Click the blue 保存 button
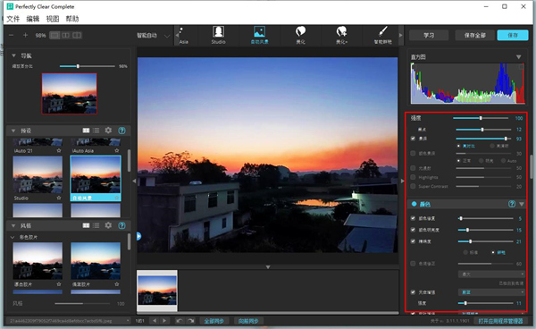This screenshot has height=329, width=536. click(x=513, y=35)
